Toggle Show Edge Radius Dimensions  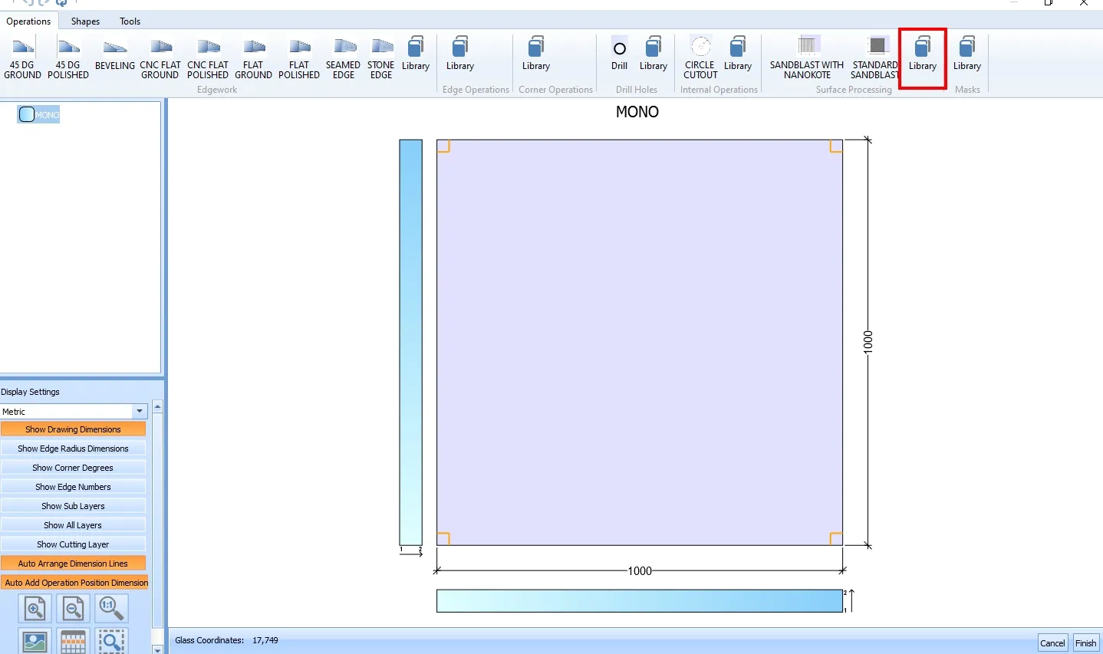[x=73, y=449]
